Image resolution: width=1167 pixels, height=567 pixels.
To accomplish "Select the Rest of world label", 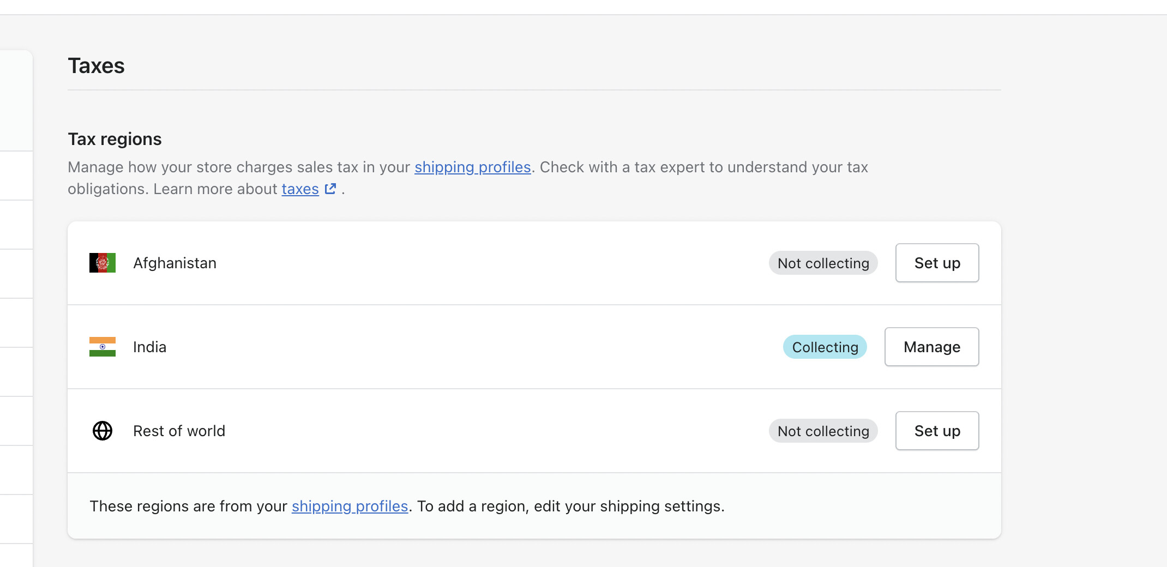I will point(179,431).
